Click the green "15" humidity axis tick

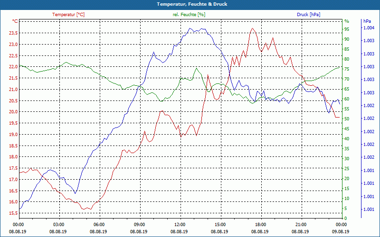(347, 189)
